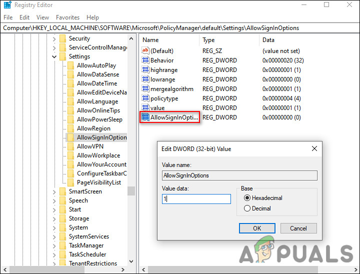Screen dimensions: 360x274
Task: Click the registry path address bar
Action: pyautogui.click(x=180, y=28)
